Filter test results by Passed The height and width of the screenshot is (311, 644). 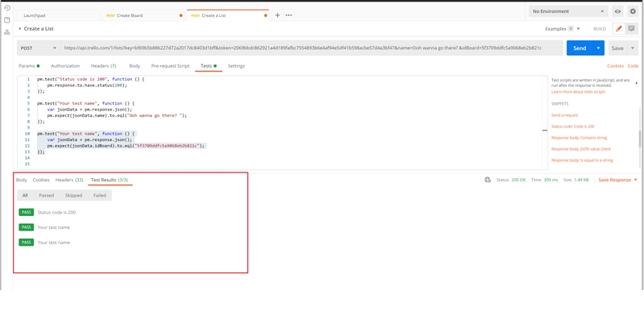[47, 196]
